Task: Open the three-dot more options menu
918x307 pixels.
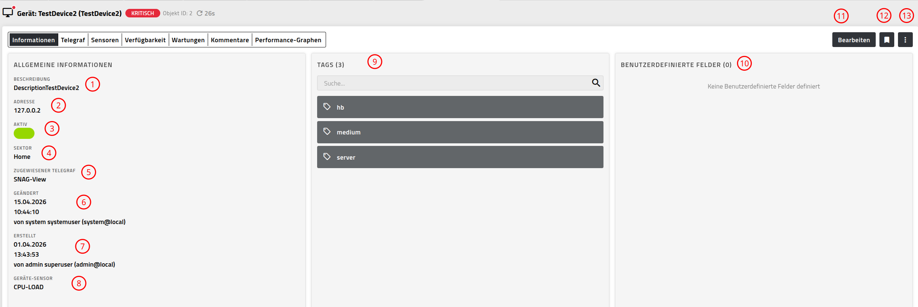Action: 905,40
